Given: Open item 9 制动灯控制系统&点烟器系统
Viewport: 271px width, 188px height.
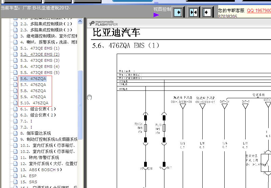Looking at the screenshot, I should pos(49,139).
